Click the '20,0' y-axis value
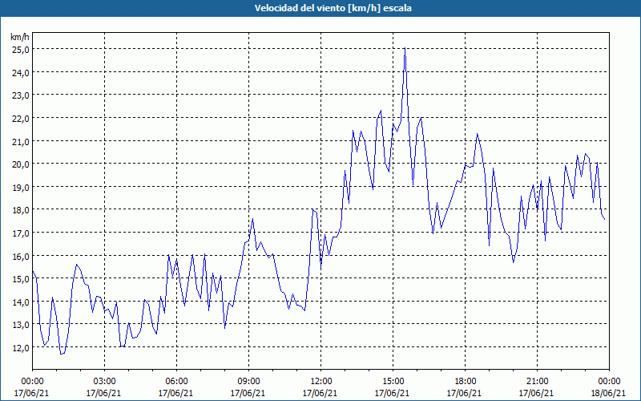Viewport: 641px width, 401px height. 21,164
